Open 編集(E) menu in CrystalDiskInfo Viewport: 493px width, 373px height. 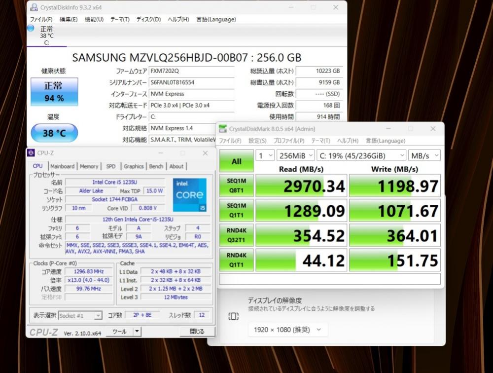[x=69, y=19]
